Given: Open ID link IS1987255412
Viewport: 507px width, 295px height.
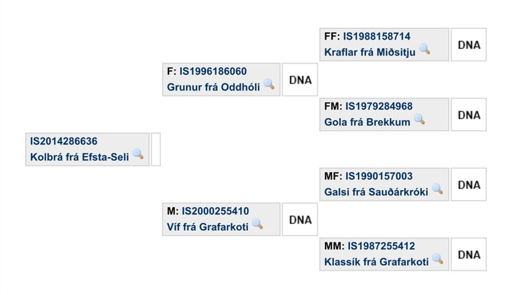Looking at the screenshot, I should (x=381, y=246).
